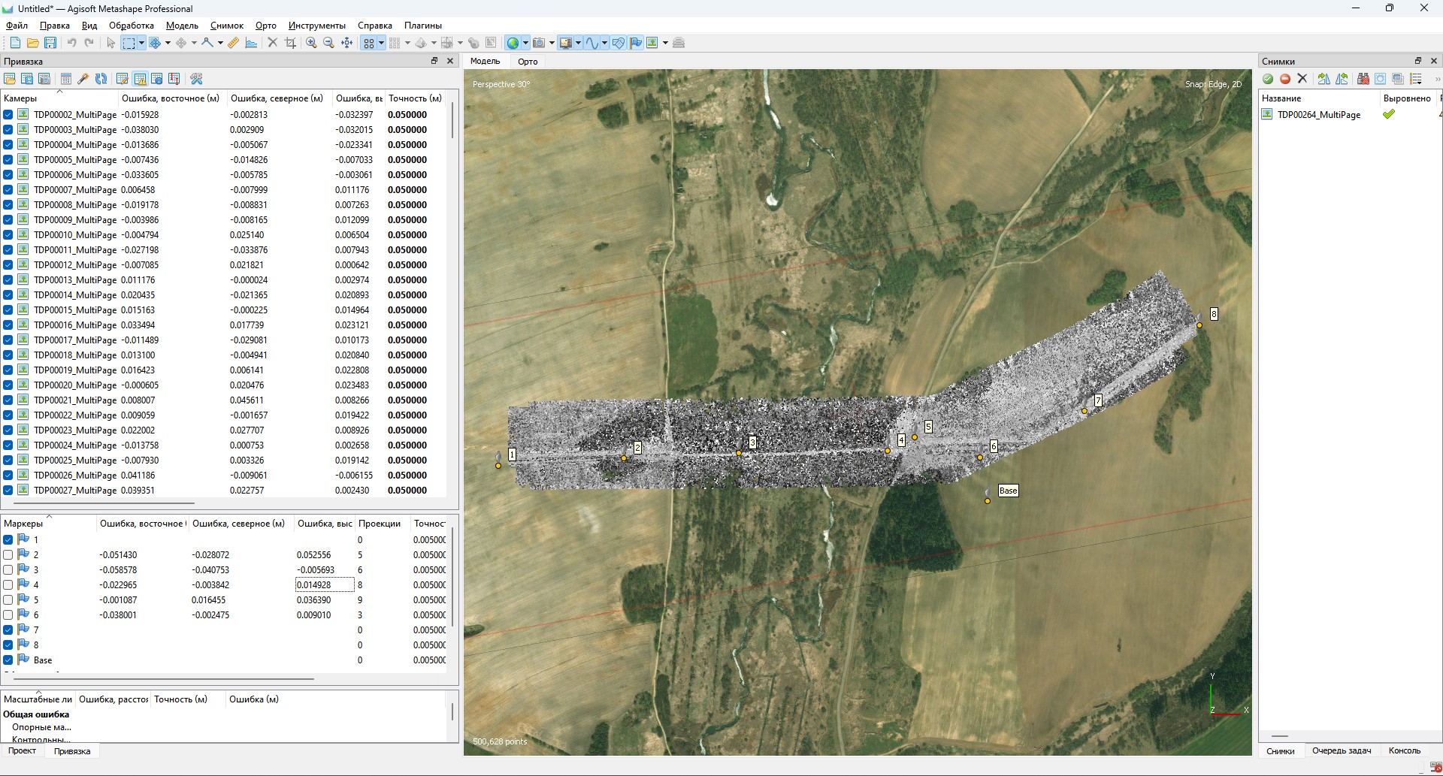1443x776 pixels.
Task: Open the Консоль tab
Action: pos(1404,750)
